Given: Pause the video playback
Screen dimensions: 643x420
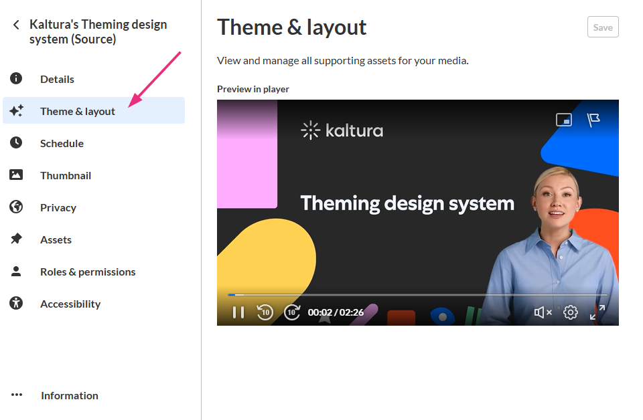Looking at the screenshot, I should point(238,312).
